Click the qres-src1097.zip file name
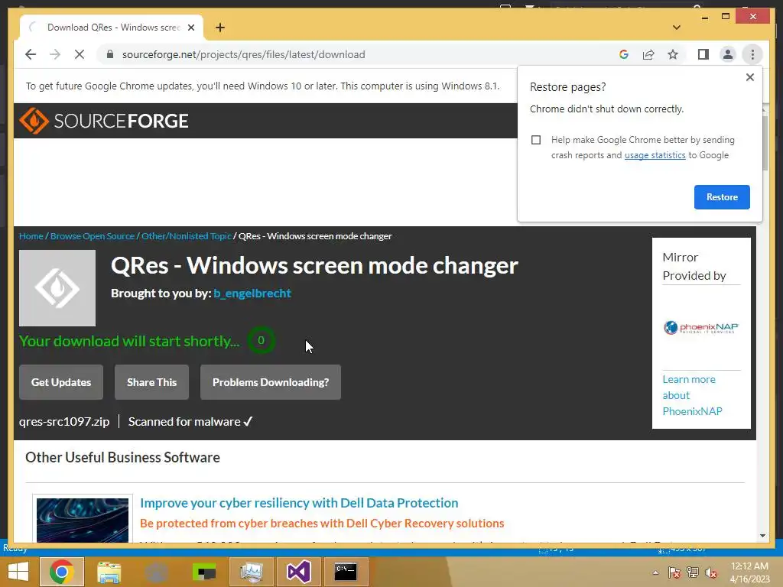This screenshot has width=783, height=587. pyautogui.click(x=64, y=422)
